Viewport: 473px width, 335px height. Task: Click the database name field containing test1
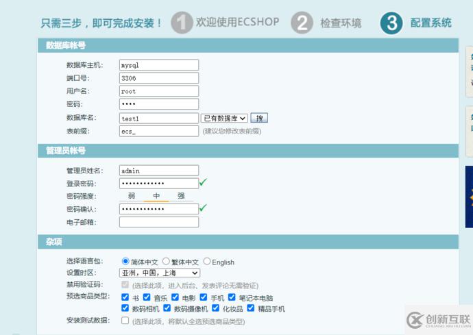159,119
